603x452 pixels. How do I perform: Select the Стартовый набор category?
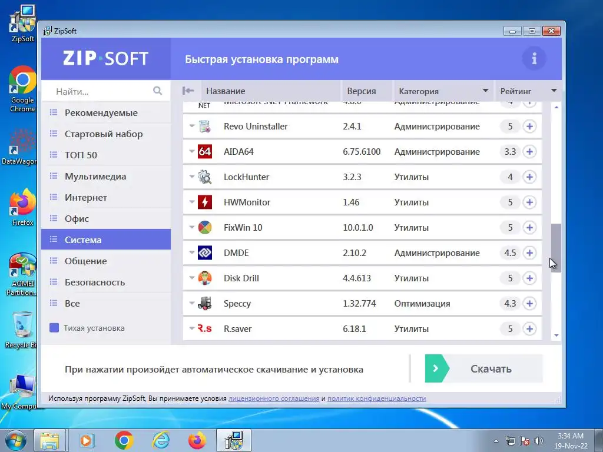click(106, 134)
